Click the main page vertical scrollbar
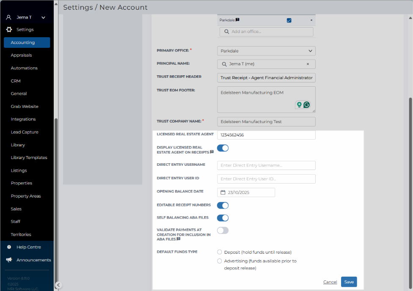 [x=410, y=194]
